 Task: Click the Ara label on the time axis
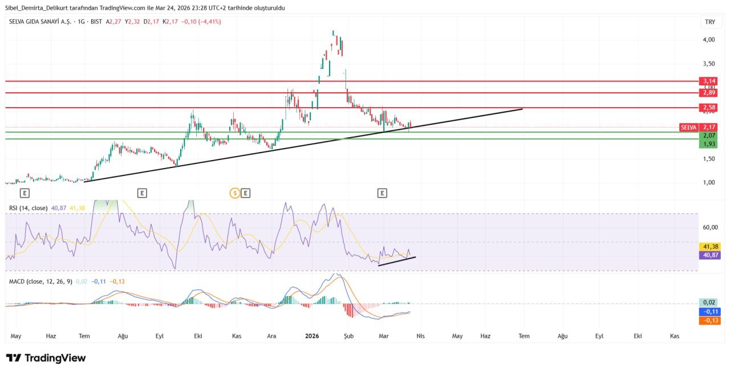[271, 336]
